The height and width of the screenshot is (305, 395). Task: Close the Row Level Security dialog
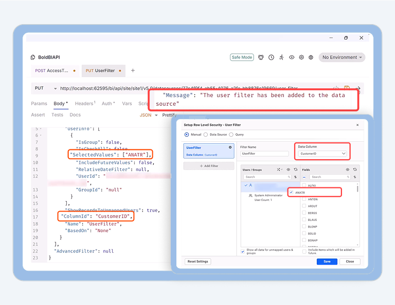[x=357, y=125]
